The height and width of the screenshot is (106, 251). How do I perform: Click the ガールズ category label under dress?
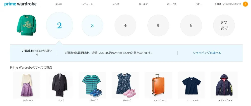(x=127, y=100)
